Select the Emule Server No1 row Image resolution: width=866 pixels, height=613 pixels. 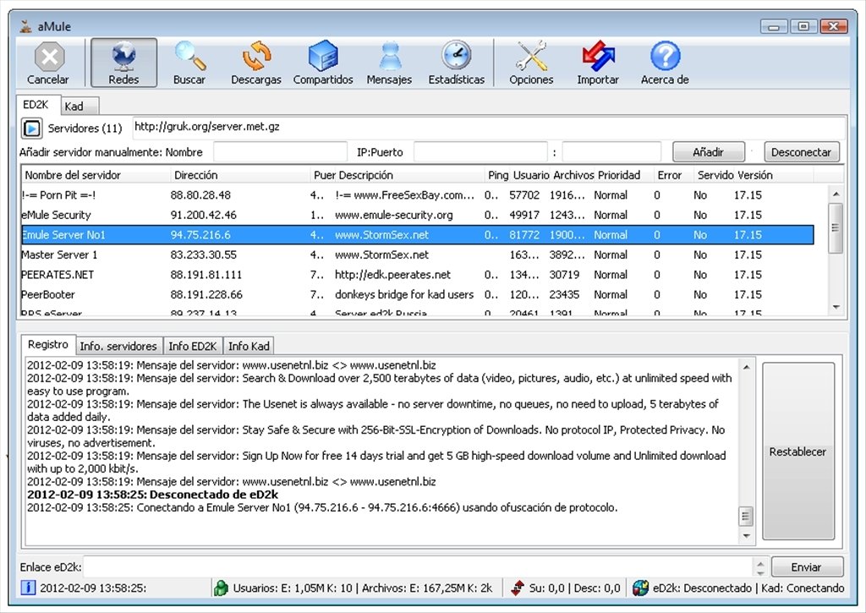coord(417,235)
